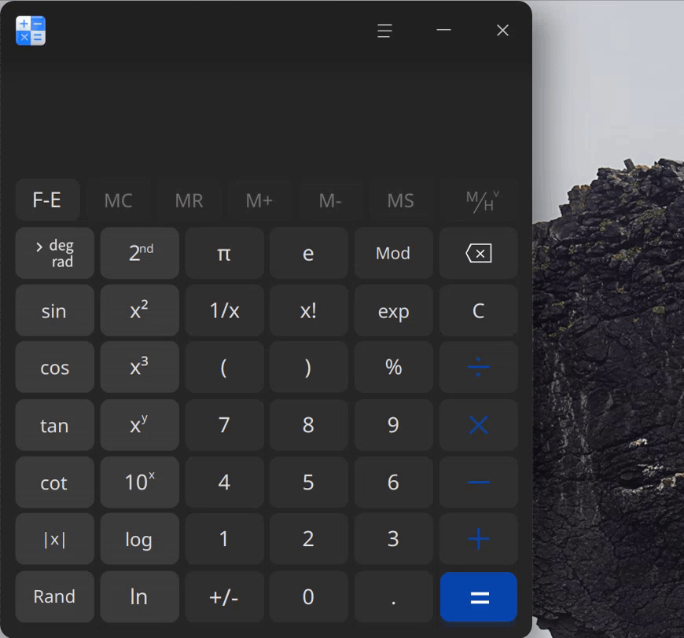Insert an opening parenthesis
This screenshot has width=684, height=638.
click(224, 367)
